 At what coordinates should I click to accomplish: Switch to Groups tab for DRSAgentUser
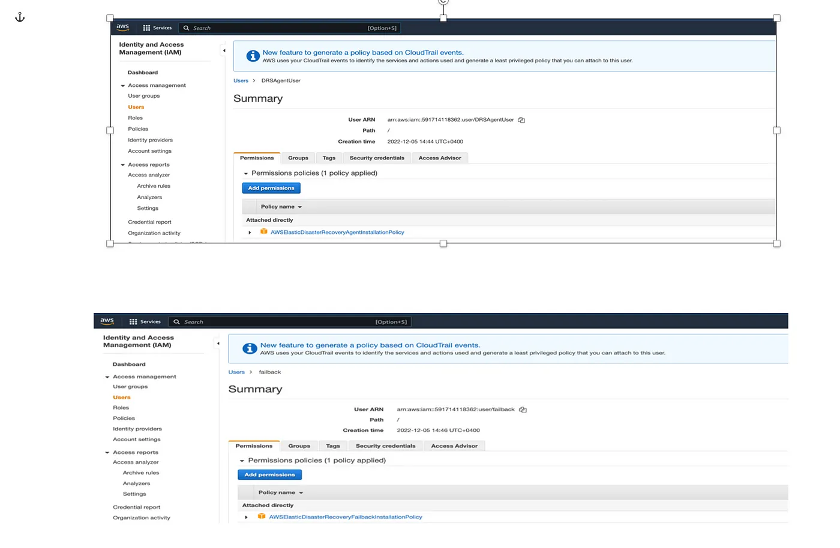[298, 158]
